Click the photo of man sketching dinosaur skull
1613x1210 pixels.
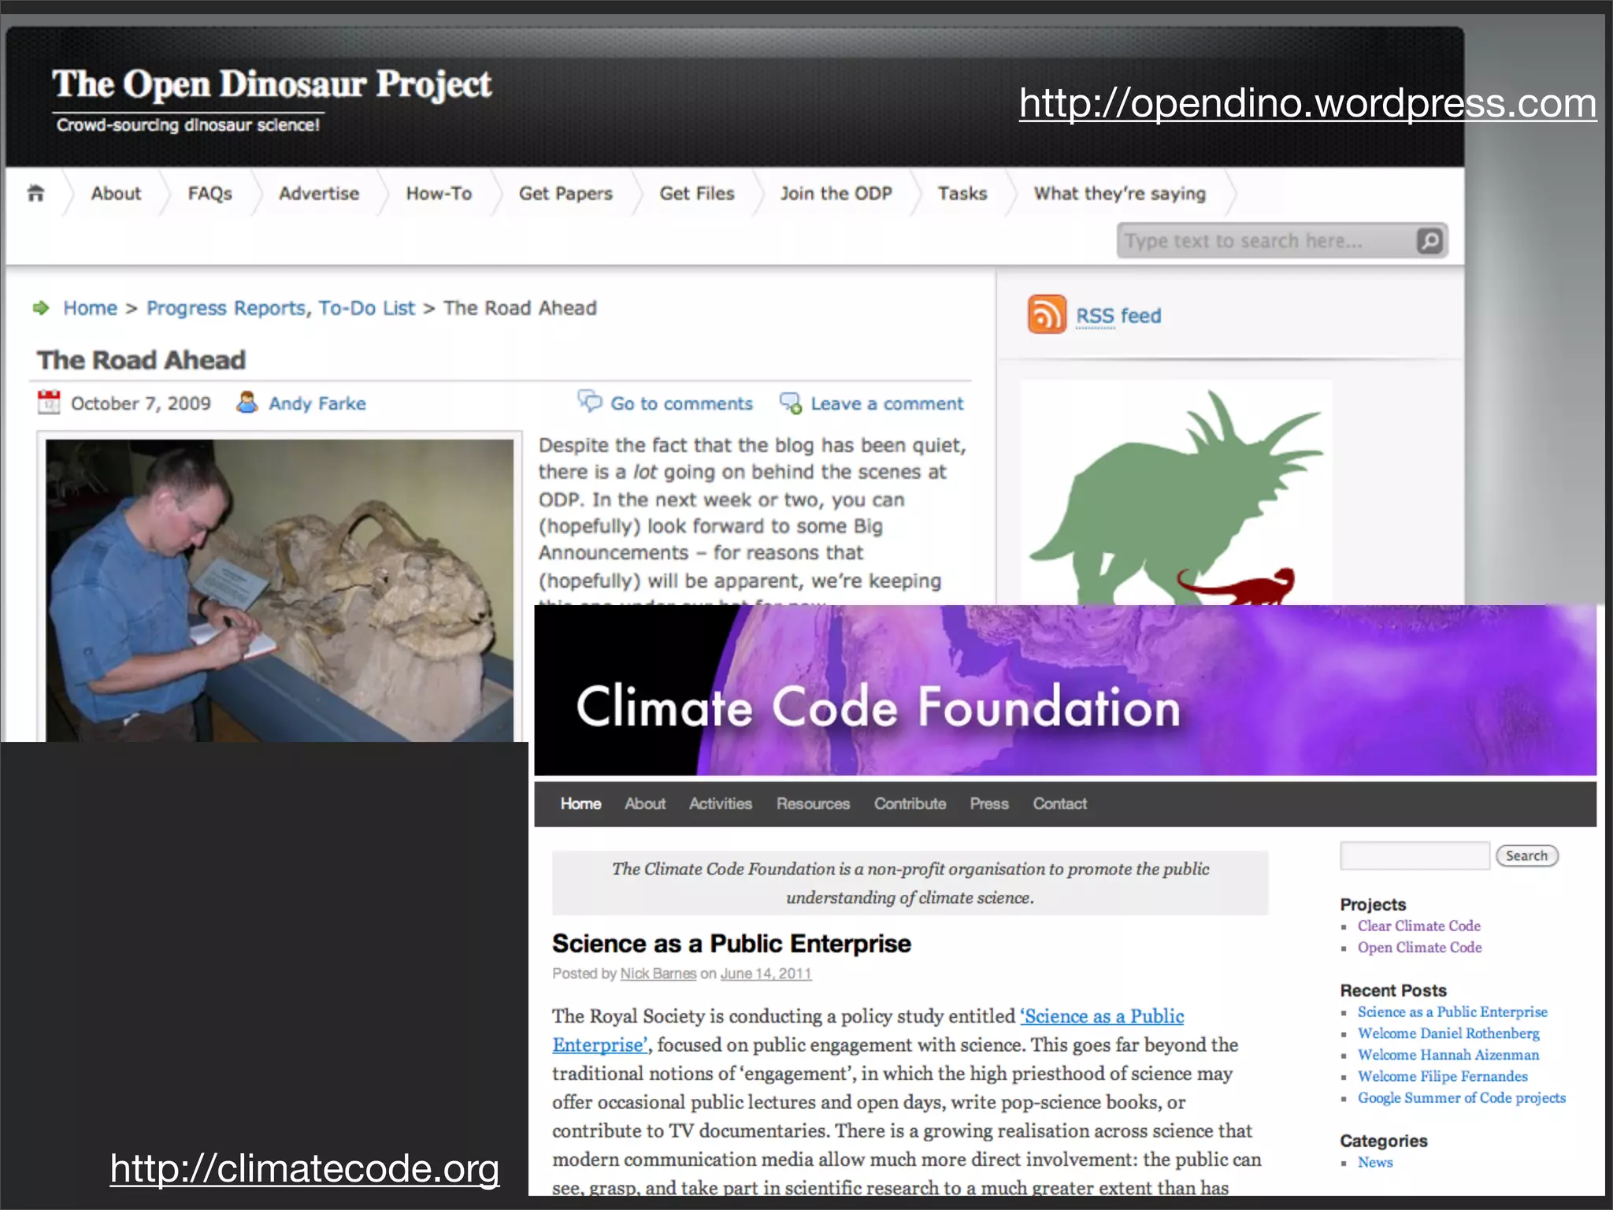(x=280, y=590)
